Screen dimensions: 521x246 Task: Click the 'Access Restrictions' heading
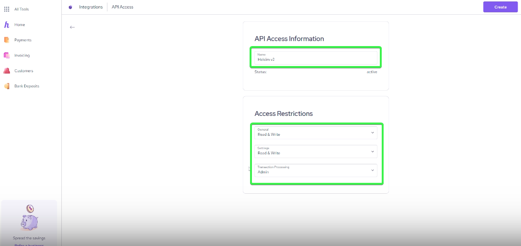point(283,114)
